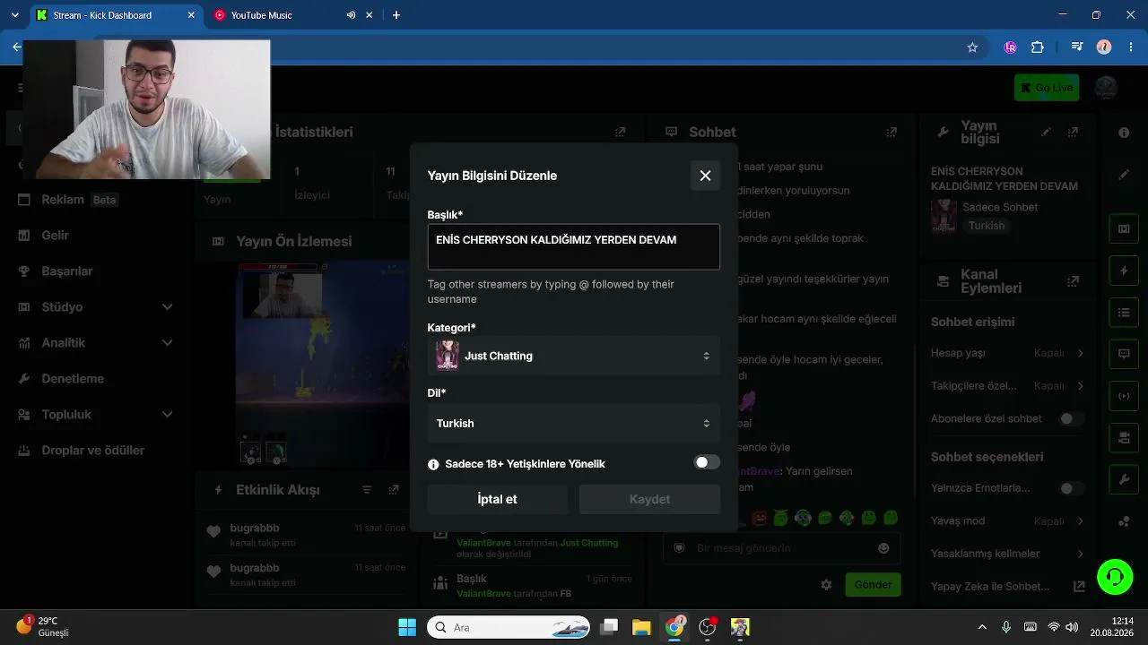The image size is (1148, 645).
Task: Open info icon in right rail
Action: [1124, 133]
